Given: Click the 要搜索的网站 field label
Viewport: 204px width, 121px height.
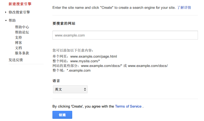Looking at the screenshot, I should [64, 24].
